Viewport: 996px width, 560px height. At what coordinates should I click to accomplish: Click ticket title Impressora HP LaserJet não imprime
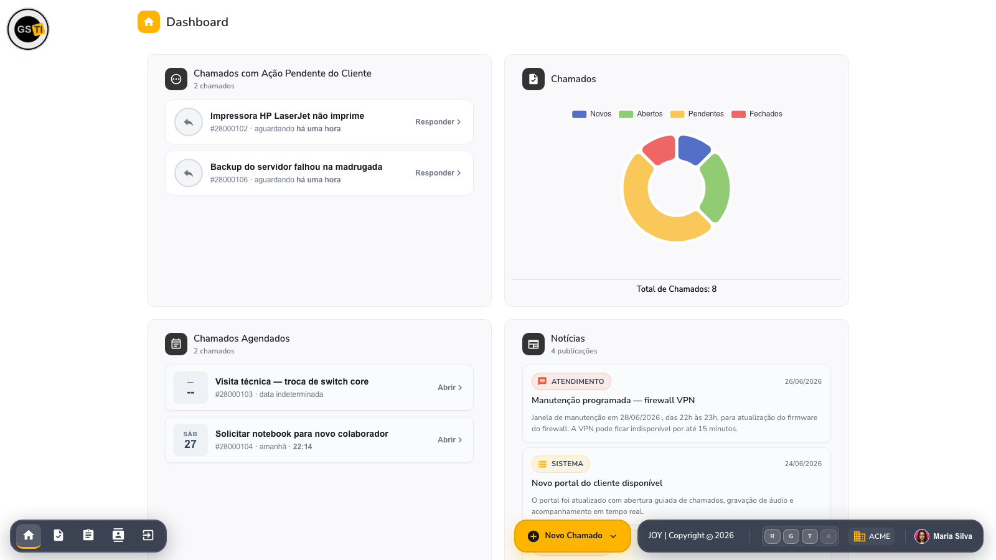(x=287, y=116)
